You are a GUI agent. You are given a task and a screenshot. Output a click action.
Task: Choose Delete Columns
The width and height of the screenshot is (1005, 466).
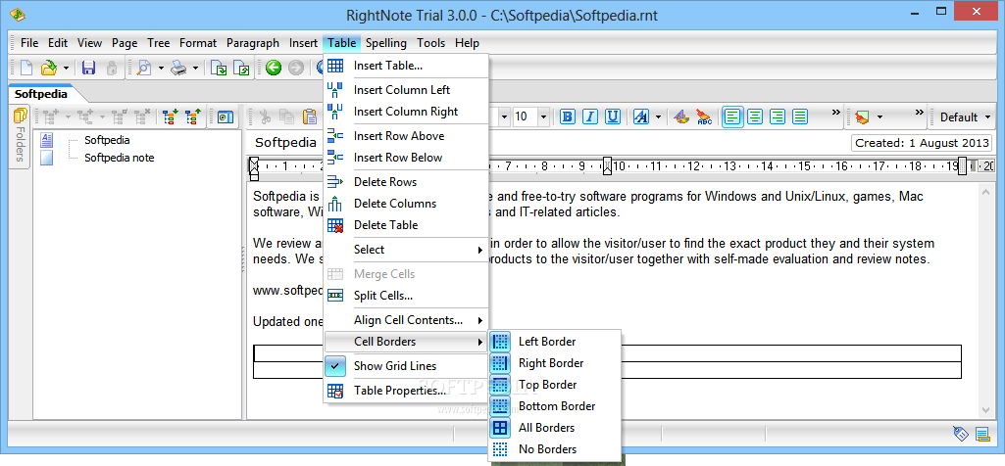tap(406, 204)
